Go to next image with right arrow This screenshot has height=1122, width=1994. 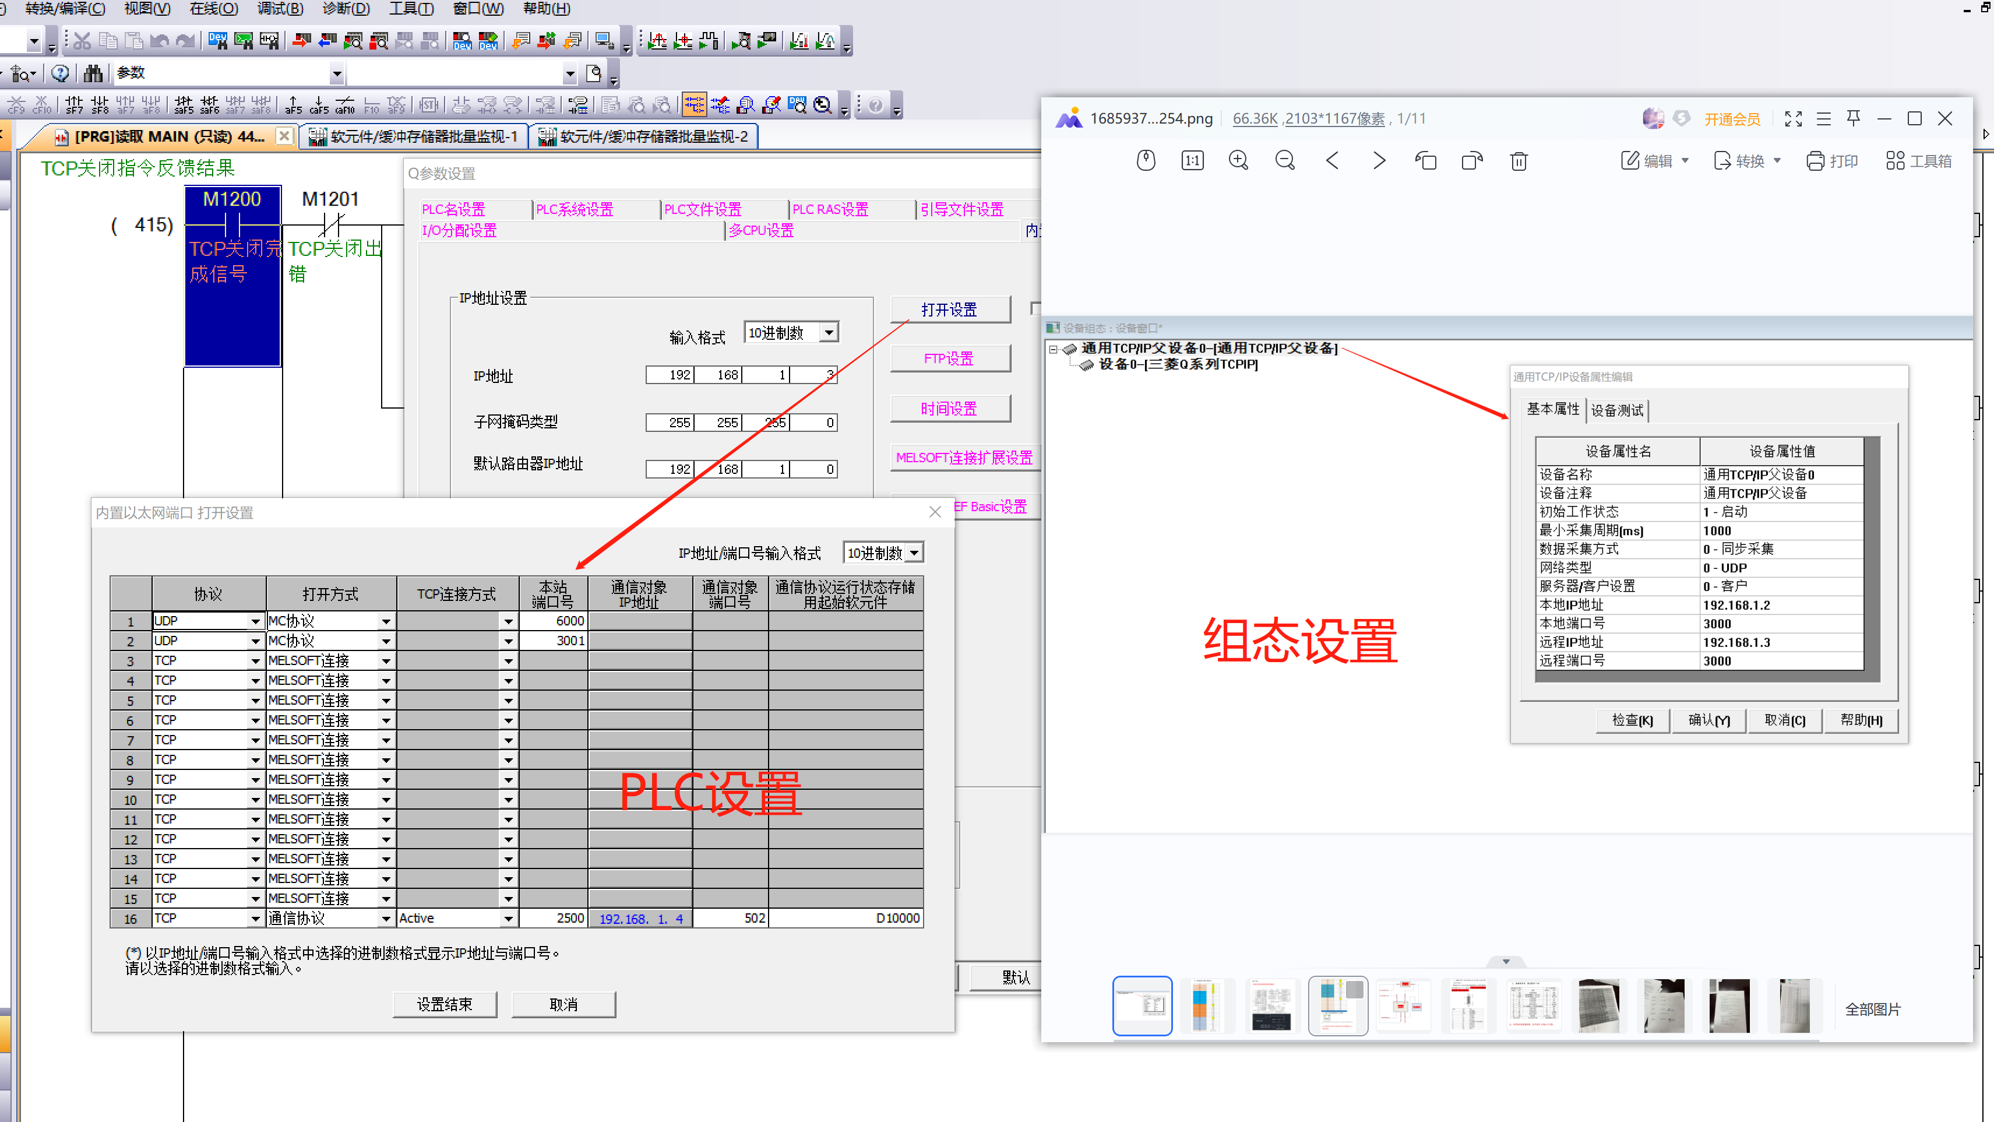pyautogui.click(x=1379, y=160)
